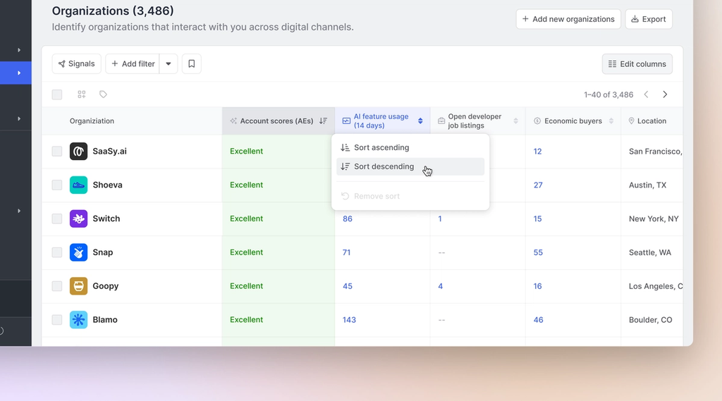Screen dimensions: 722x401
Task: Click the bookmark saved views icon
Action: 192,63
